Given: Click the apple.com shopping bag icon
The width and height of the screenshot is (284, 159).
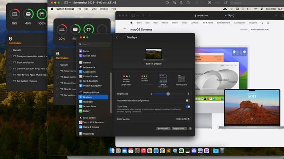Looking at the screenshot, I should coord(268,23).
